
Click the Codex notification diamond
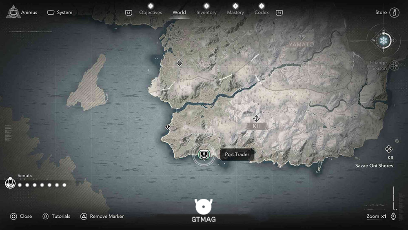point(262,6)
